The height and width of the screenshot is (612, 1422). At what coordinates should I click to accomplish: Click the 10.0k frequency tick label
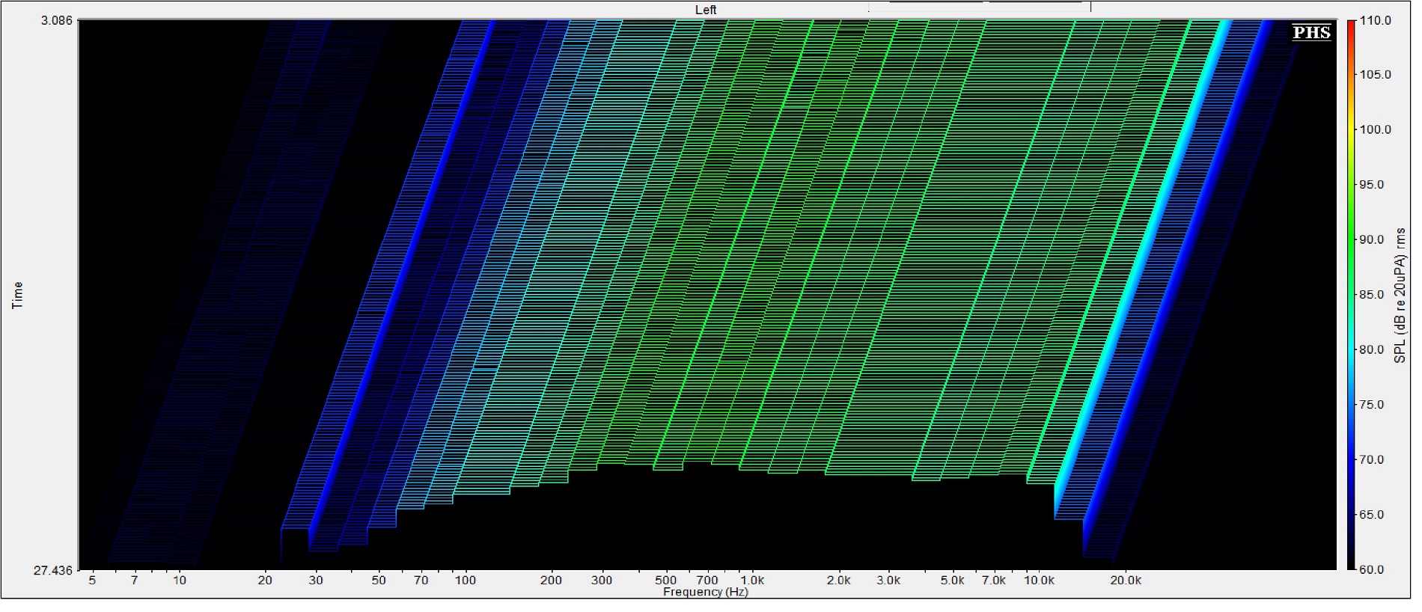(x=1039, y=580)
